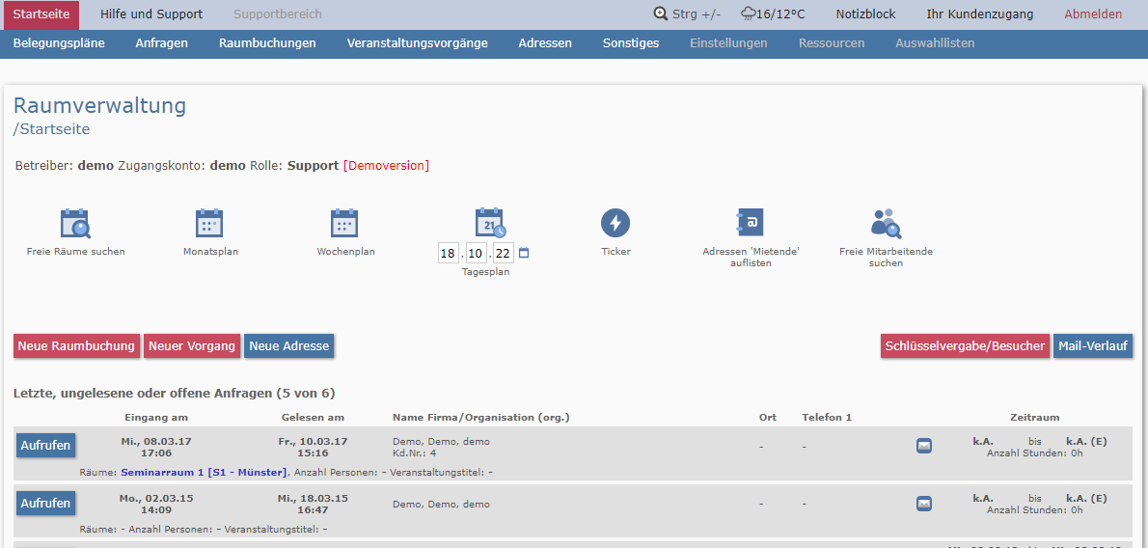This screenshot has height=548, width=1148.
Task: Open the Monatsplan calendar icon
Action: tap(210, 224)
